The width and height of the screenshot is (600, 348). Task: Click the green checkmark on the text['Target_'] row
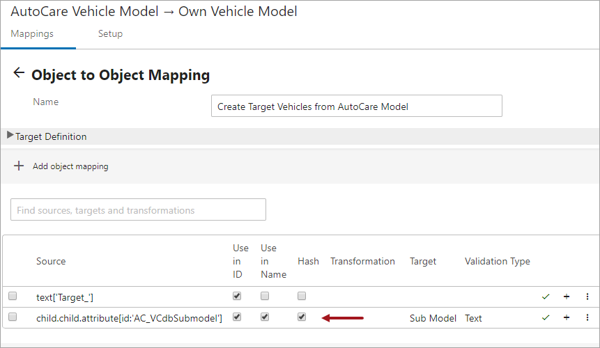click(x=546, y=296)
